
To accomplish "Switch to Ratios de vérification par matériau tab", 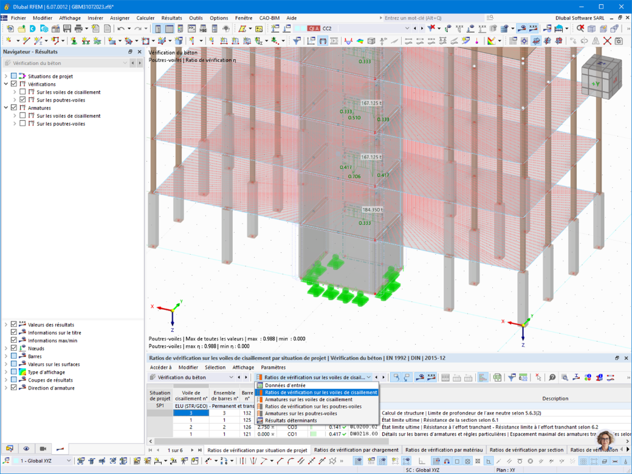I will (x=444, y=450).
